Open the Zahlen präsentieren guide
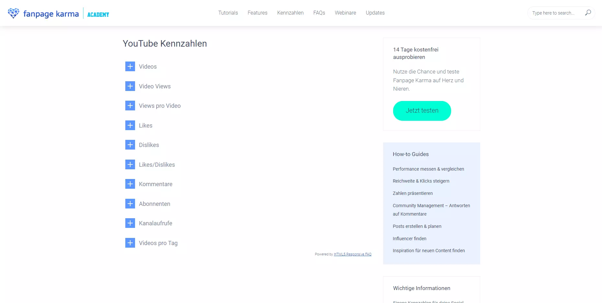 pyautogui.click(x=413, y=193)
